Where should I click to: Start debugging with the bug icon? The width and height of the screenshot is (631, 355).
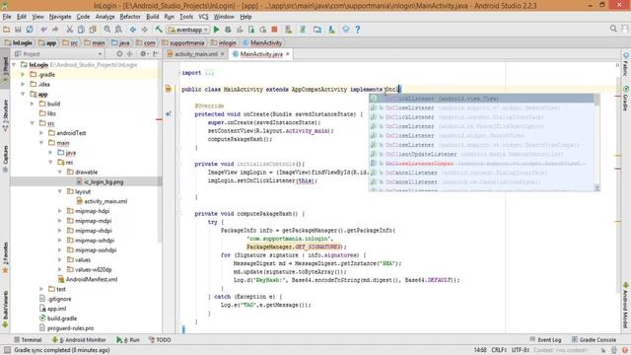coord(228,30)
